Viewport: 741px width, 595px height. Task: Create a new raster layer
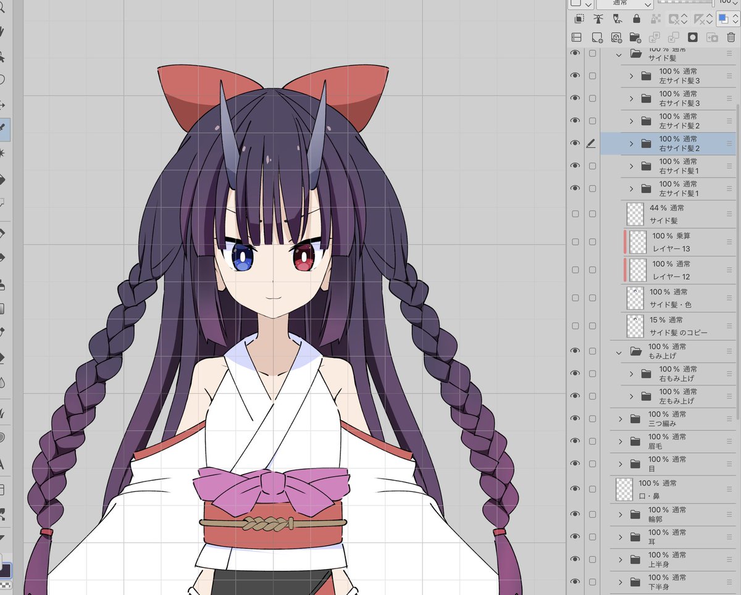click(597, 38)
